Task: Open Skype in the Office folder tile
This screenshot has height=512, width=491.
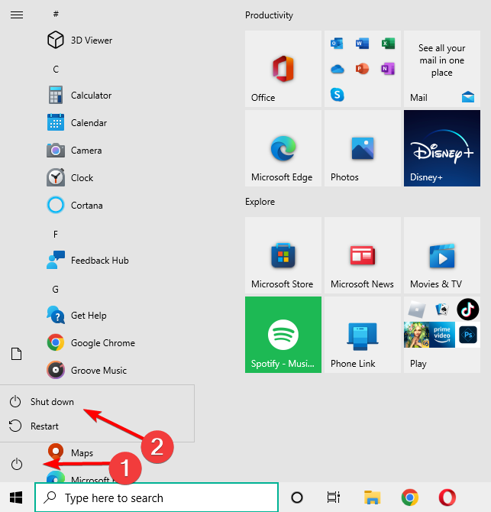Action: click(x=337, y=95)
